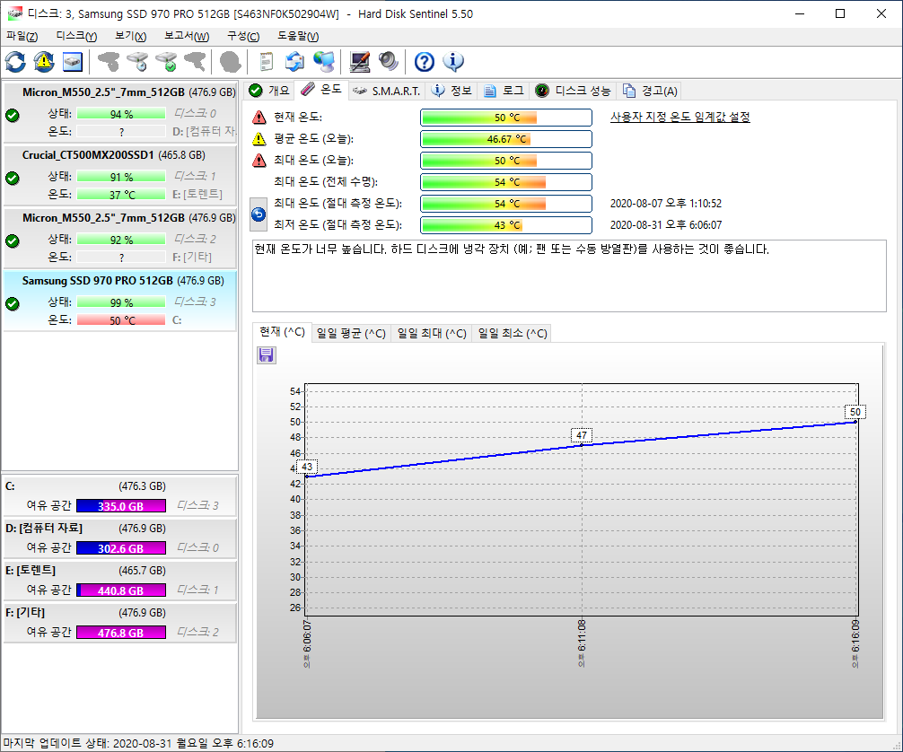Open the configuration monitor-with-screwdriver icon
903x752 pixels.
tap(360, 62)
